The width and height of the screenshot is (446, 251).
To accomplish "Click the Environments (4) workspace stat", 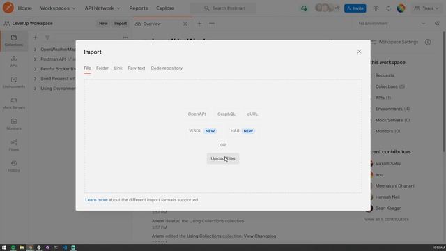I will click(392, 109).
